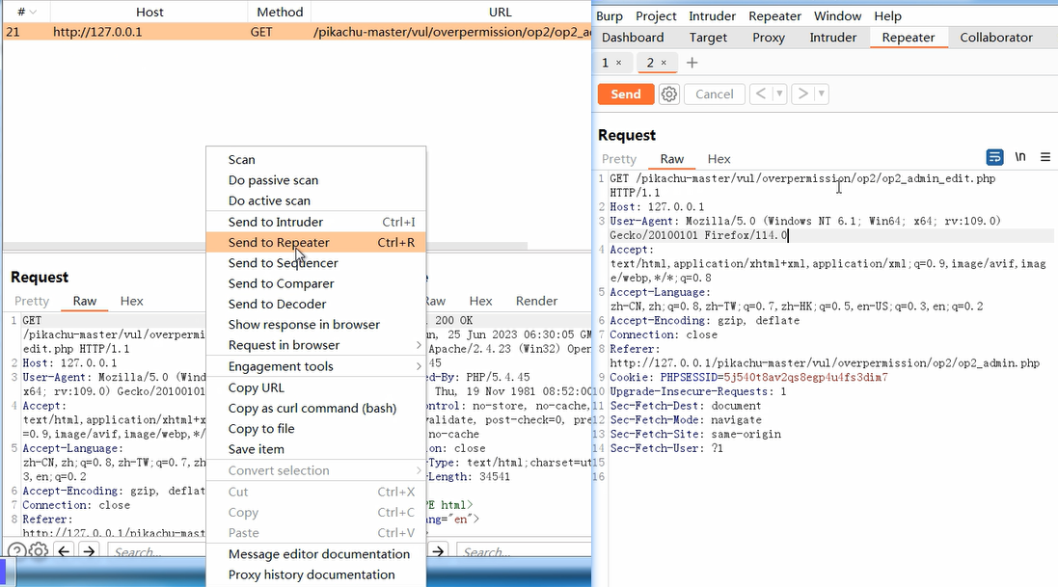Open Proxy history documentation

(x=315, y=574)
